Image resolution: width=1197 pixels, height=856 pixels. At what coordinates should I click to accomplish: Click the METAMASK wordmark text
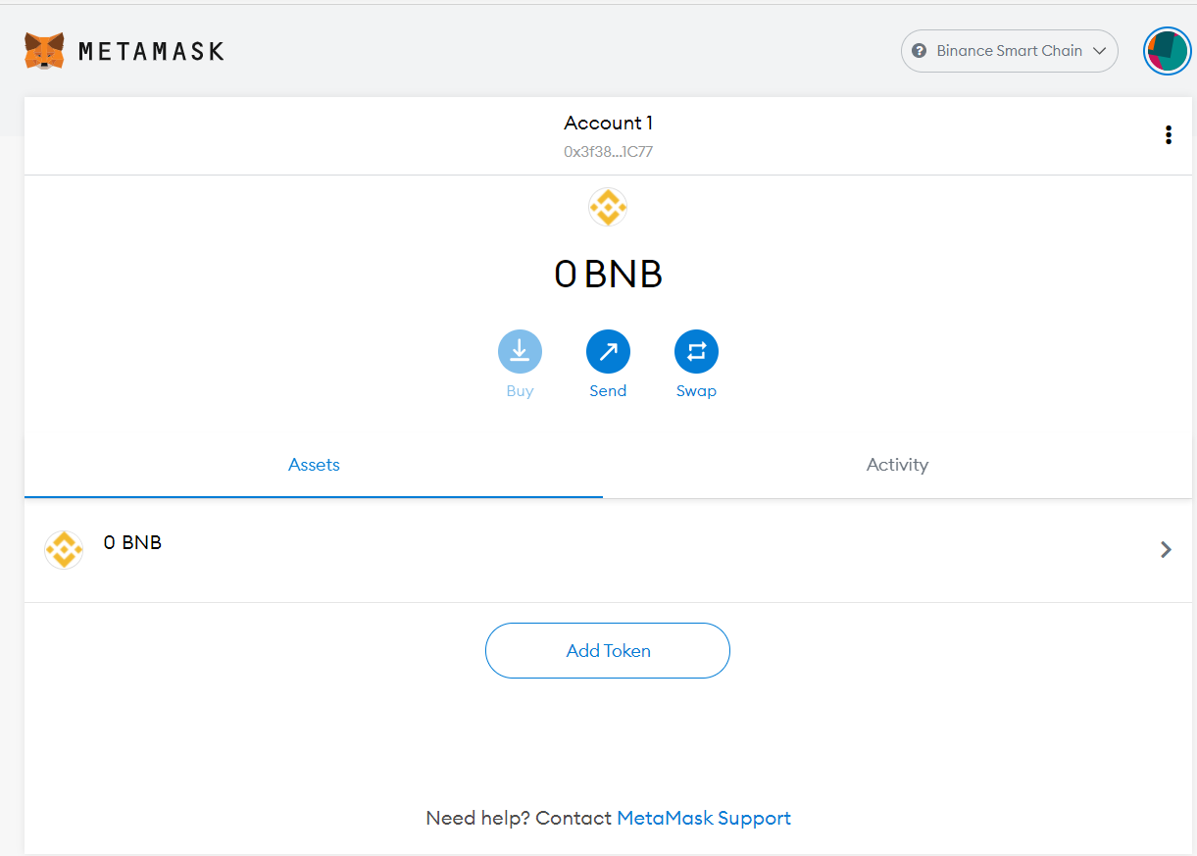coord(151,51)
